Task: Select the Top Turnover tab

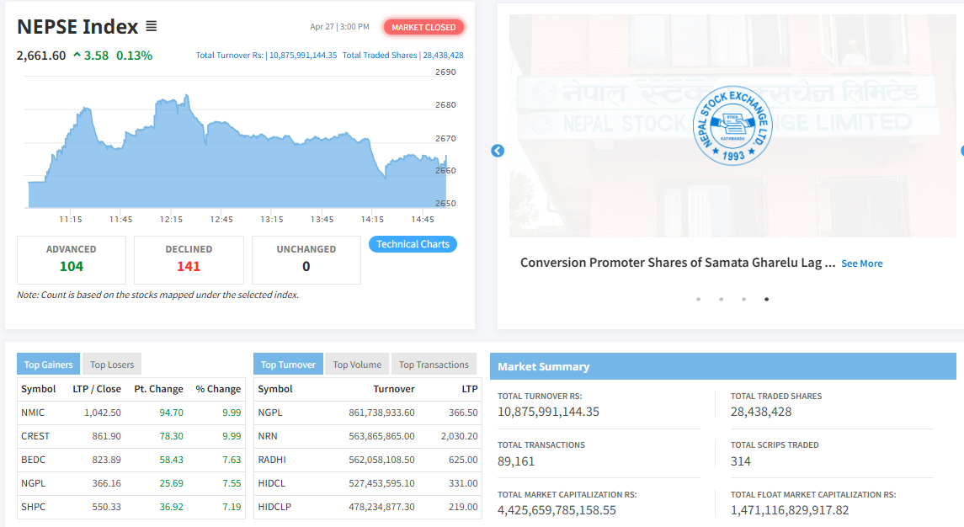Action: (x=288, y=365)
